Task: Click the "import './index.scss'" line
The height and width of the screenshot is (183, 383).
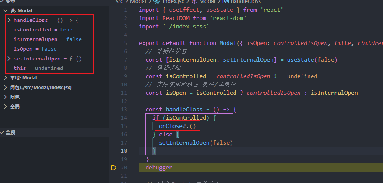Action: point(174,27)
